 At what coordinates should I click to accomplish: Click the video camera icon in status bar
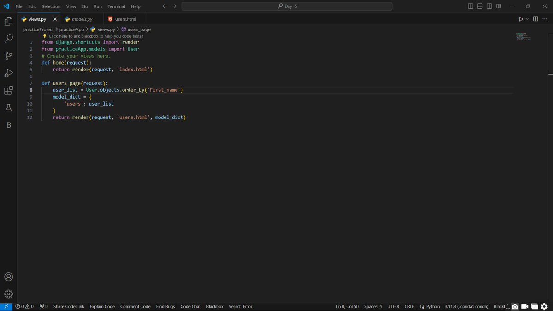[x=524, y=307]
